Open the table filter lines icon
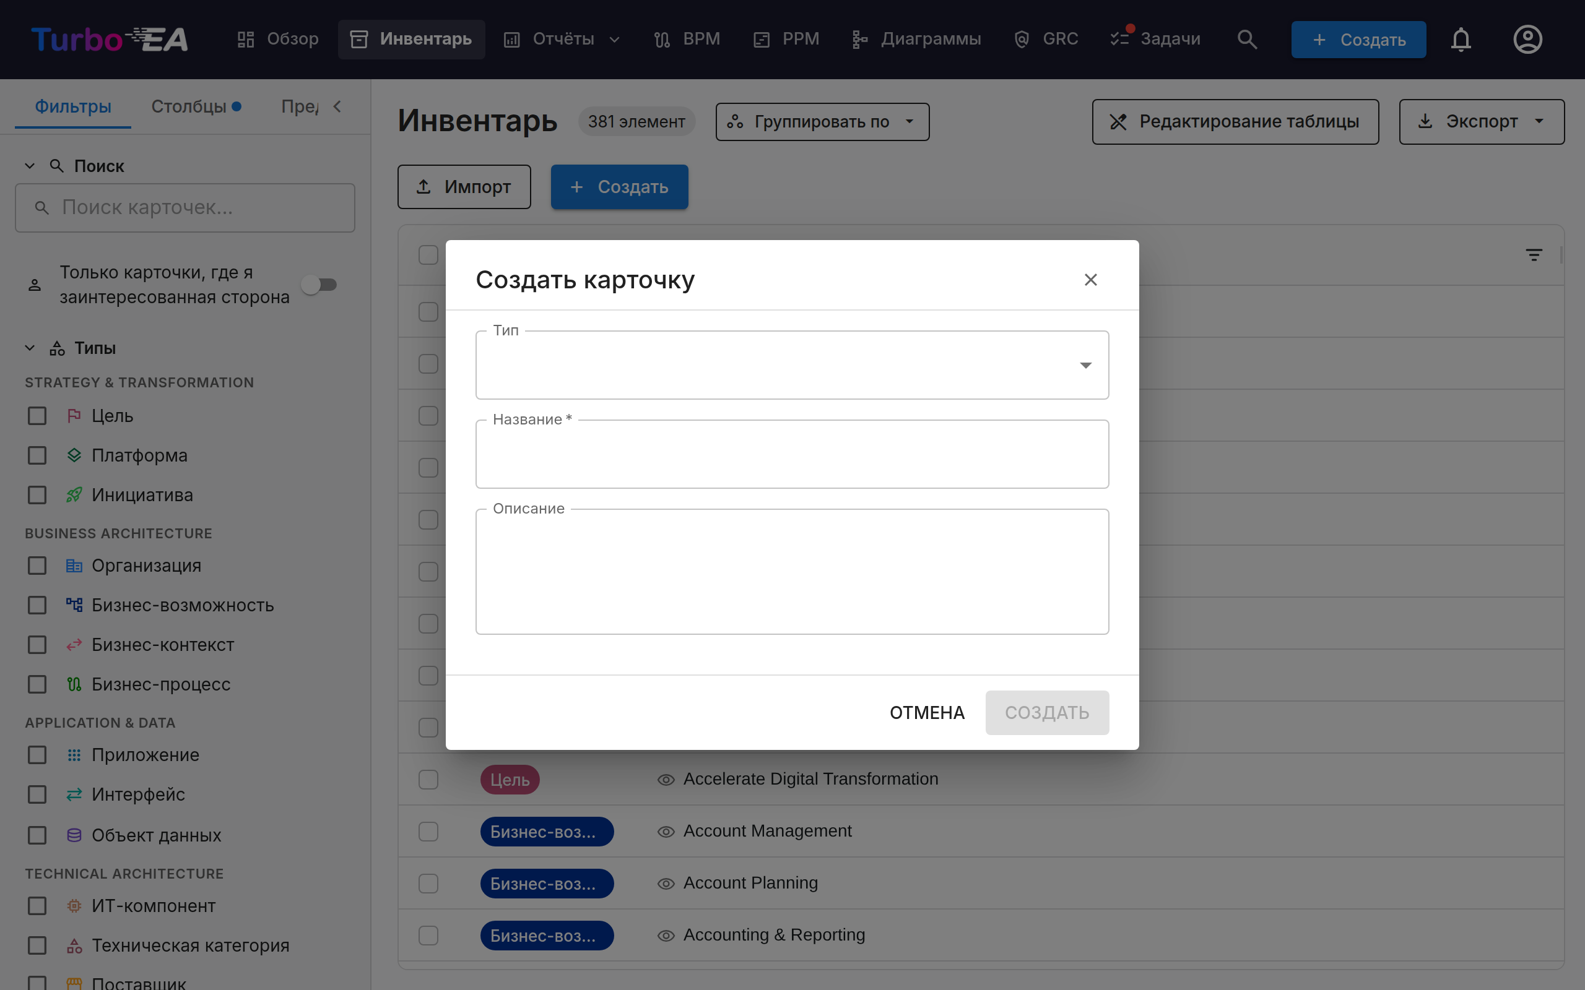Image resolution: width=1585 pixels, height=990 pixels. click(1533, 255)
